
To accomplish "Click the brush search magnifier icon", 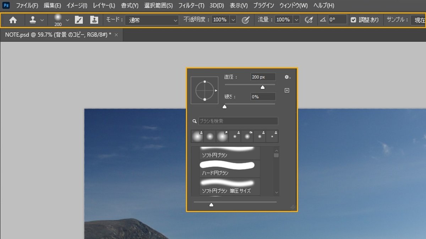I will pos(194,121).
